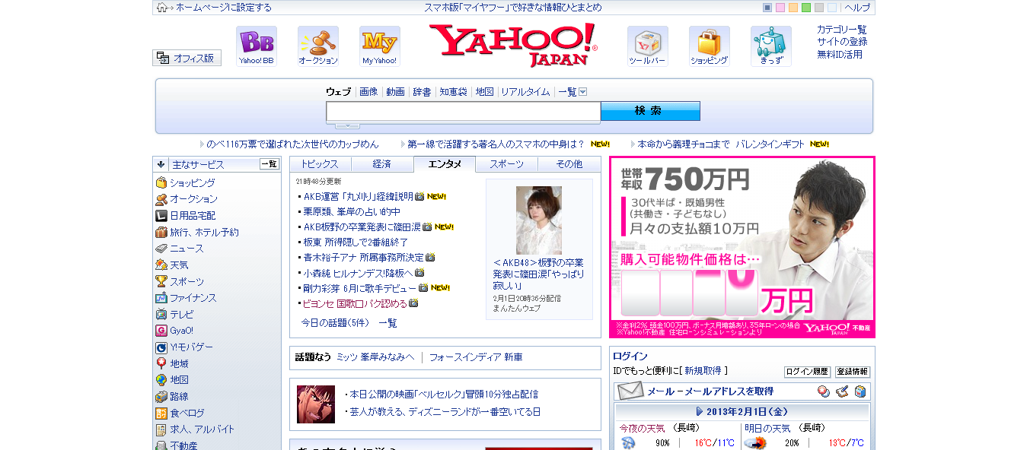Click the Yahoo! Japan logo

point(513,45)
